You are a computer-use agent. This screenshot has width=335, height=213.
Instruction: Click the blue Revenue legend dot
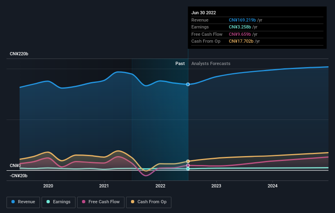coord(13,202)
